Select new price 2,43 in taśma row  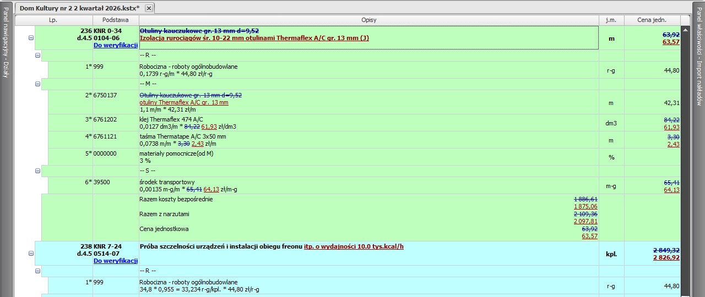(673, 144)
